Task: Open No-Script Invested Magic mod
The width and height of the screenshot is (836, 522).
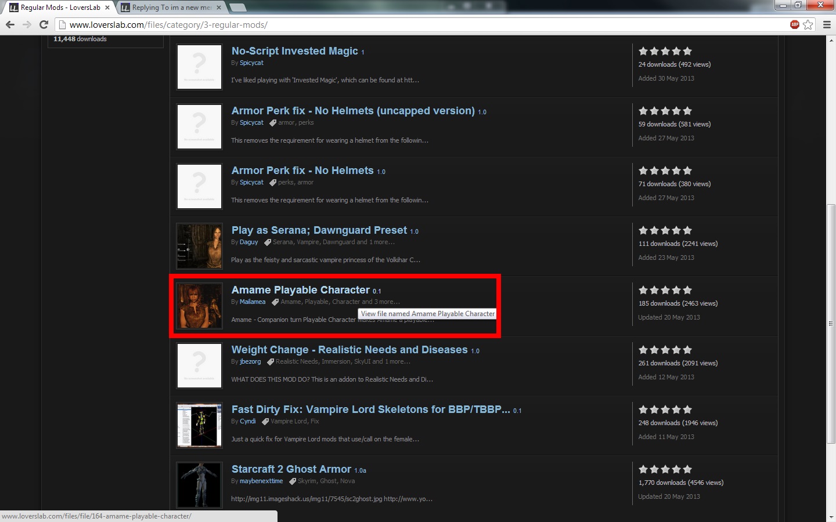Action: (x=294, y=51)
